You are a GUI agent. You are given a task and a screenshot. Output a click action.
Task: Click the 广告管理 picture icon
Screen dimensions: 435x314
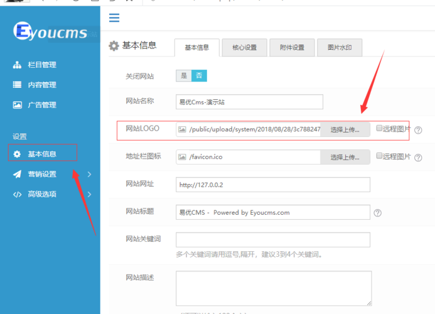tap(17, 105)
